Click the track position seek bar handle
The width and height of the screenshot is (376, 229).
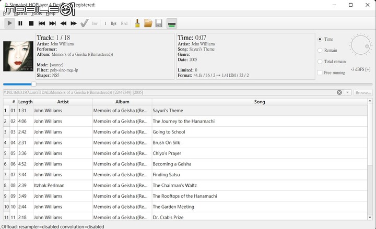coord(34,84)
